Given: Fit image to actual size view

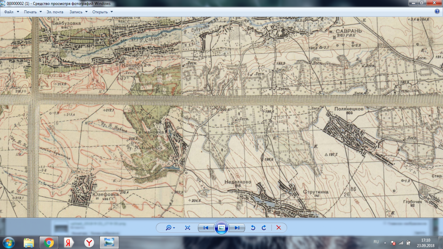Looking at the screenshot, I should [188, 228].
